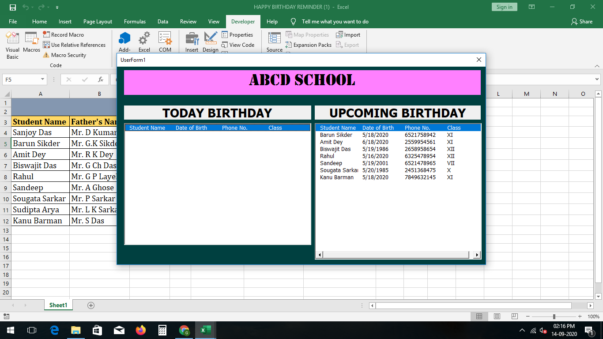Mute system volume from the taskbar

(x=543, y=330)
